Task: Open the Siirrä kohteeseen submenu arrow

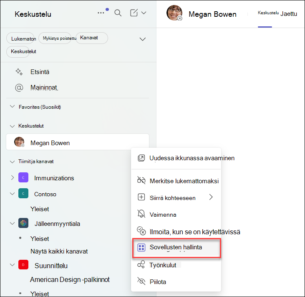Action: point(211,197)
